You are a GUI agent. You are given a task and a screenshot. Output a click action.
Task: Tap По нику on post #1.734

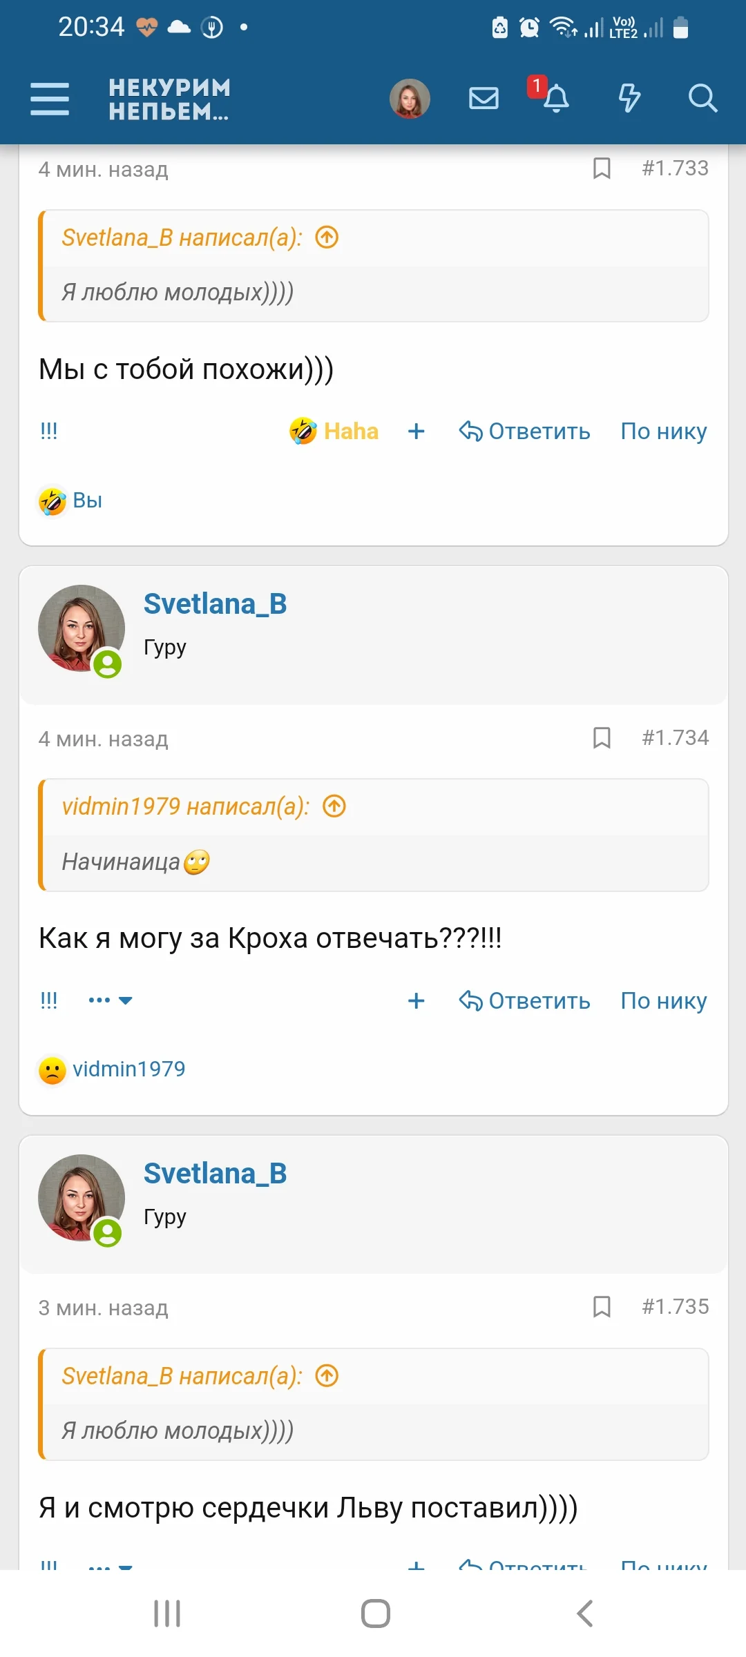tap(663, 1000)
